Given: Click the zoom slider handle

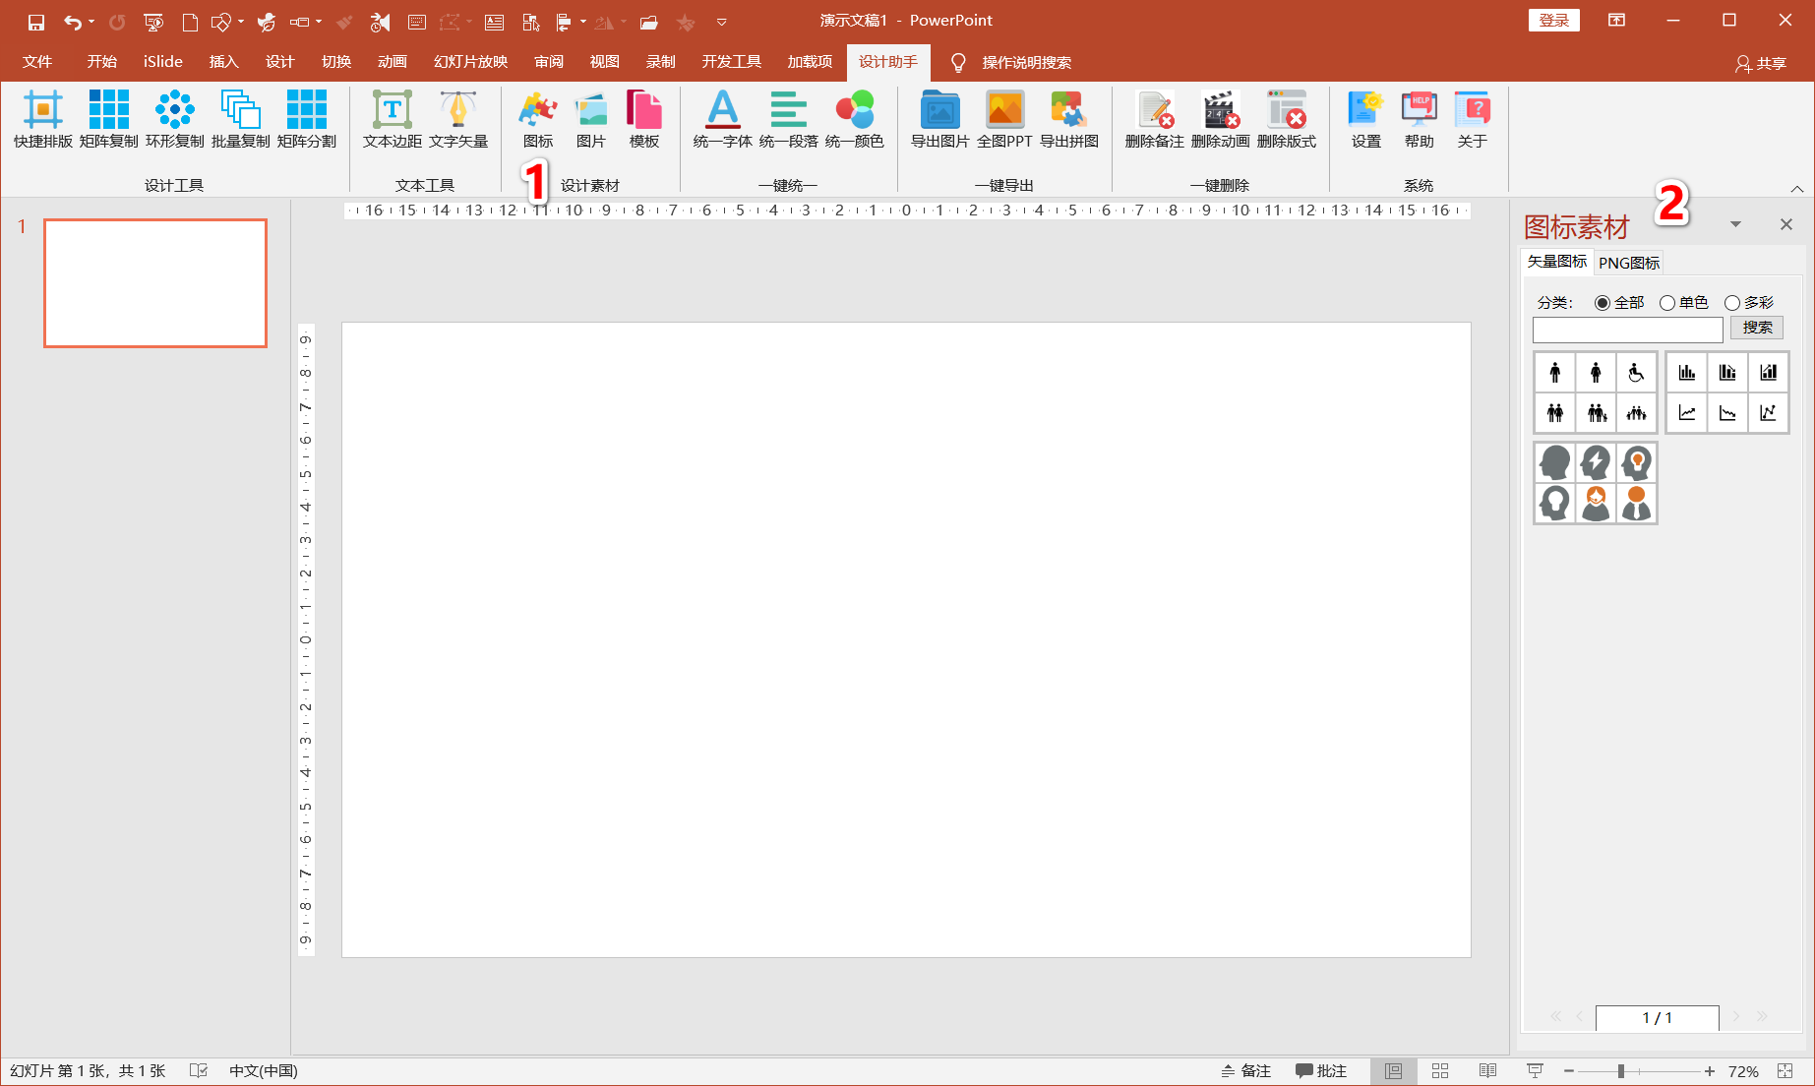Looking at the screenshot, I should [x=1621, y=1071].
